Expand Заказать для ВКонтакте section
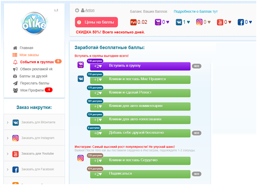 34,122
